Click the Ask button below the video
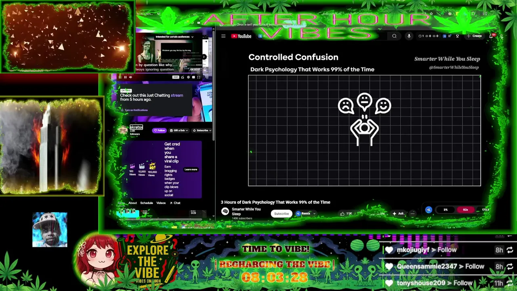The image size is (517, 291). [398, 213]
